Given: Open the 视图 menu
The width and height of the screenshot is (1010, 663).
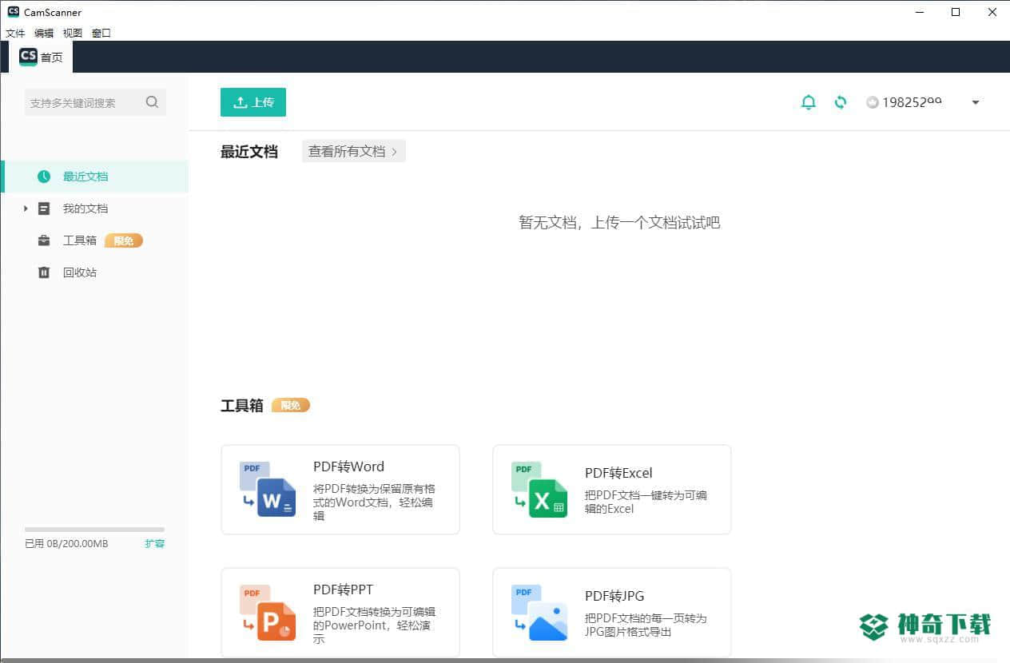Looking at the screenshot, I should pyautogui.click(x=73, y=33).
